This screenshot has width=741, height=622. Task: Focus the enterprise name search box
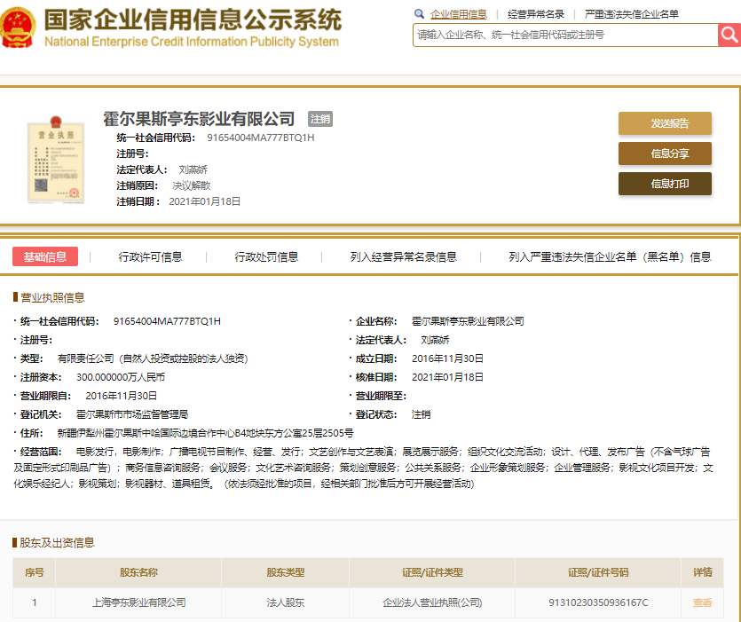click(x=565, y=35)
